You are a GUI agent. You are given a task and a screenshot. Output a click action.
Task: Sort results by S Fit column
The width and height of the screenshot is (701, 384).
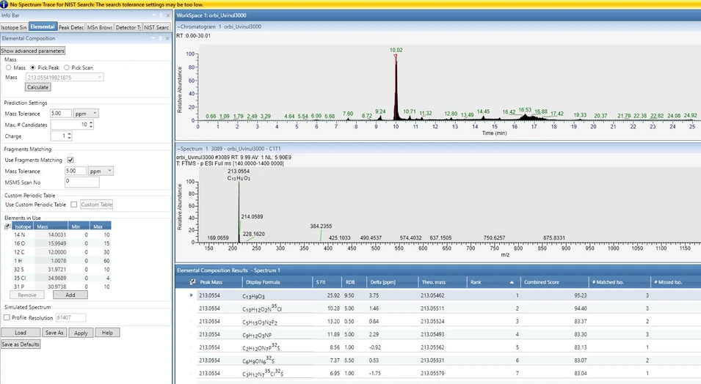327,282
